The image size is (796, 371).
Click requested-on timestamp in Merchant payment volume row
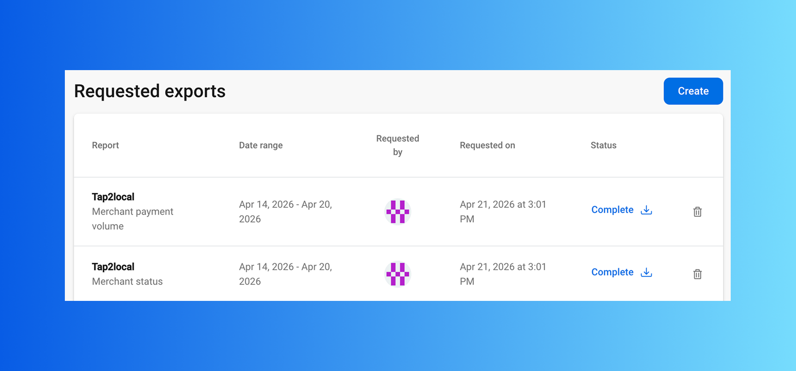[x=502, y=212]
